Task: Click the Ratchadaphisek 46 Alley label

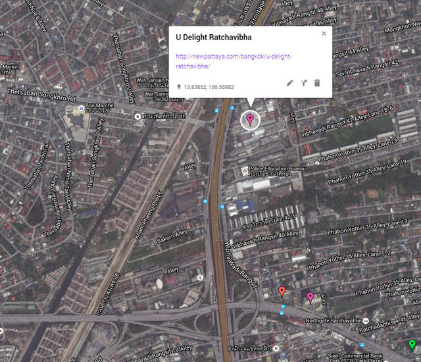Action: coord(389,323)
